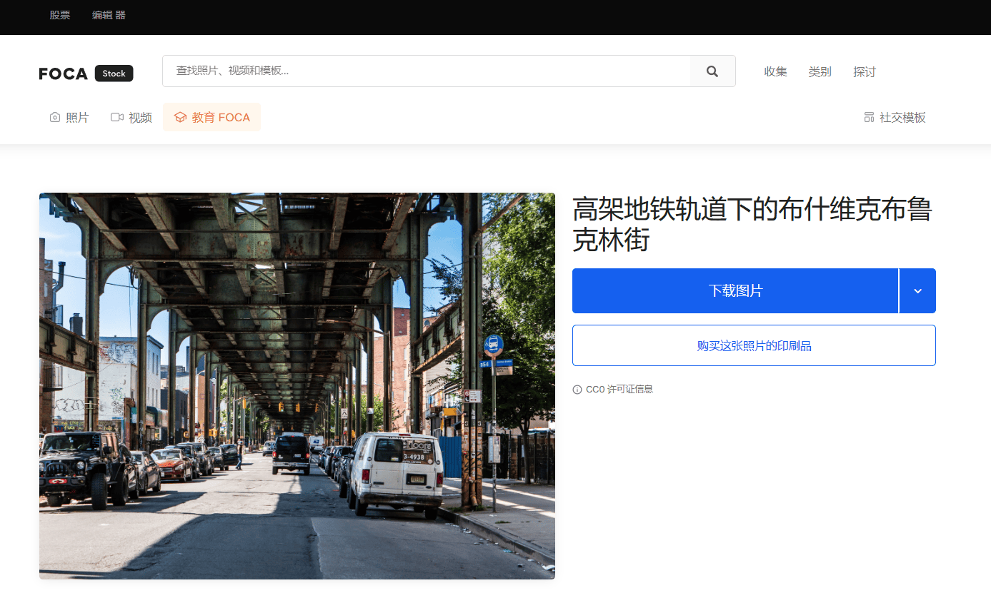Click the black Stock badge
Image resolution: width=991 pixels, height=608 pixels.
pos(114,74)
